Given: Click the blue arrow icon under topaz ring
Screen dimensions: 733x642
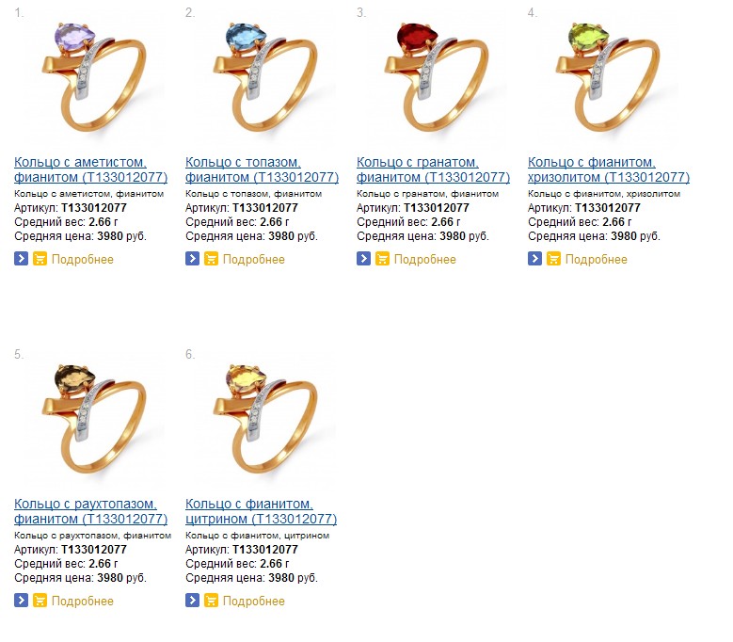Looking at the screenshot, I should coord(192,259).
